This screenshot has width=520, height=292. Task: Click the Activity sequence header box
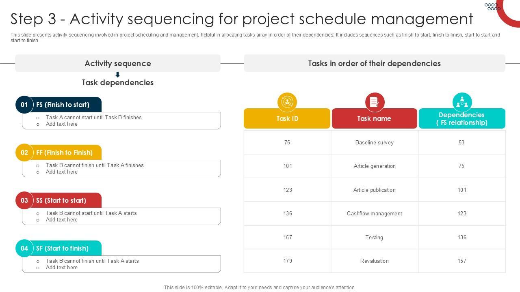118,63
